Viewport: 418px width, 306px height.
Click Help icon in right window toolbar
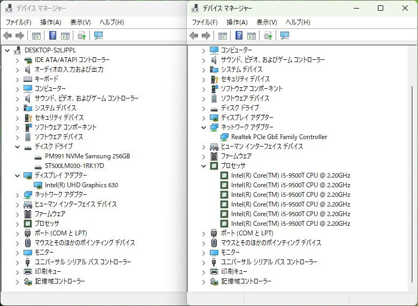tap(239, 35)
